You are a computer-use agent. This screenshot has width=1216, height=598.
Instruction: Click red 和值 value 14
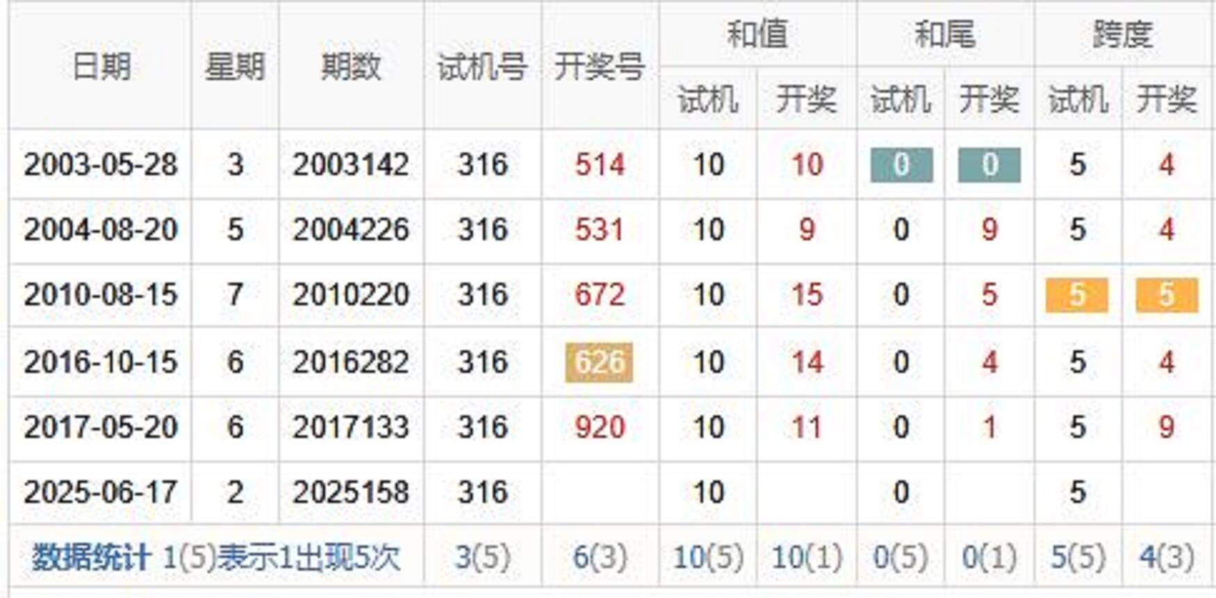[x=807, y=362]
